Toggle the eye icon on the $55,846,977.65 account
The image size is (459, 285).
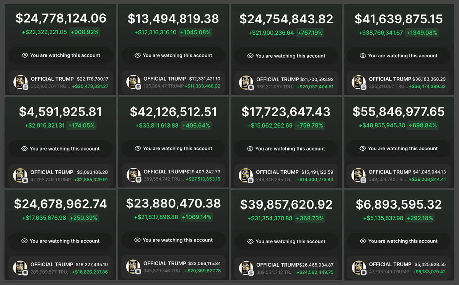click(x=363, y=148)
